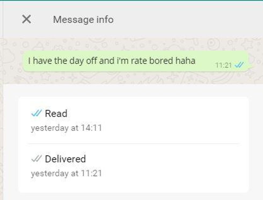The width and height of the screenshot is (263, 200).
Task: Click the left edge strip of the chat panel
Action: 2,118
